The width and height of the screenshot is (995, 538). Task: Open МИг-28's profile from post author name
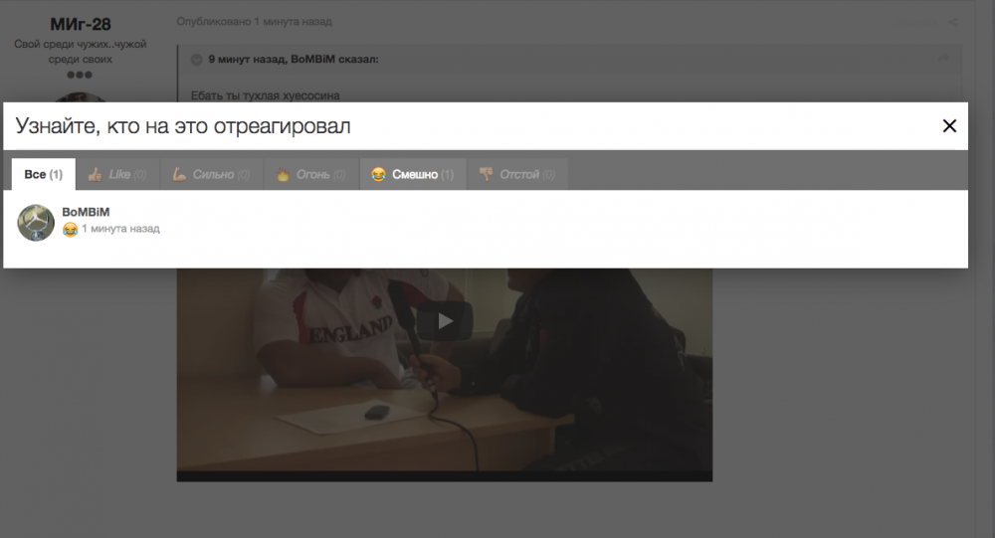pos(81,24)
